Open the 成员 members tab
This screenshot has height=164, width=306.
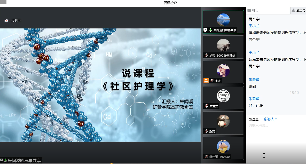point(299,11)
